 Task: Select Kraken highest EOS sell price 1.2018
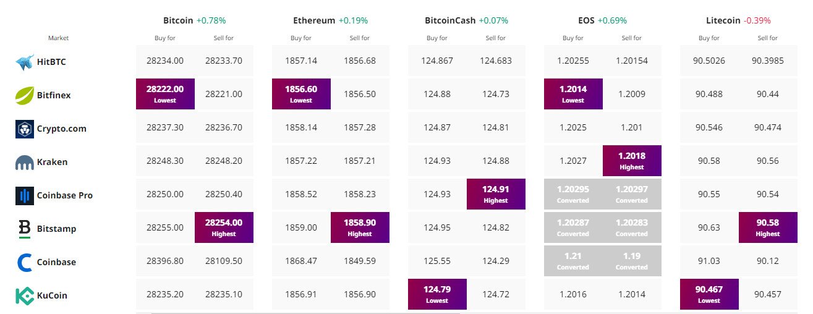(x=632, y=161)
